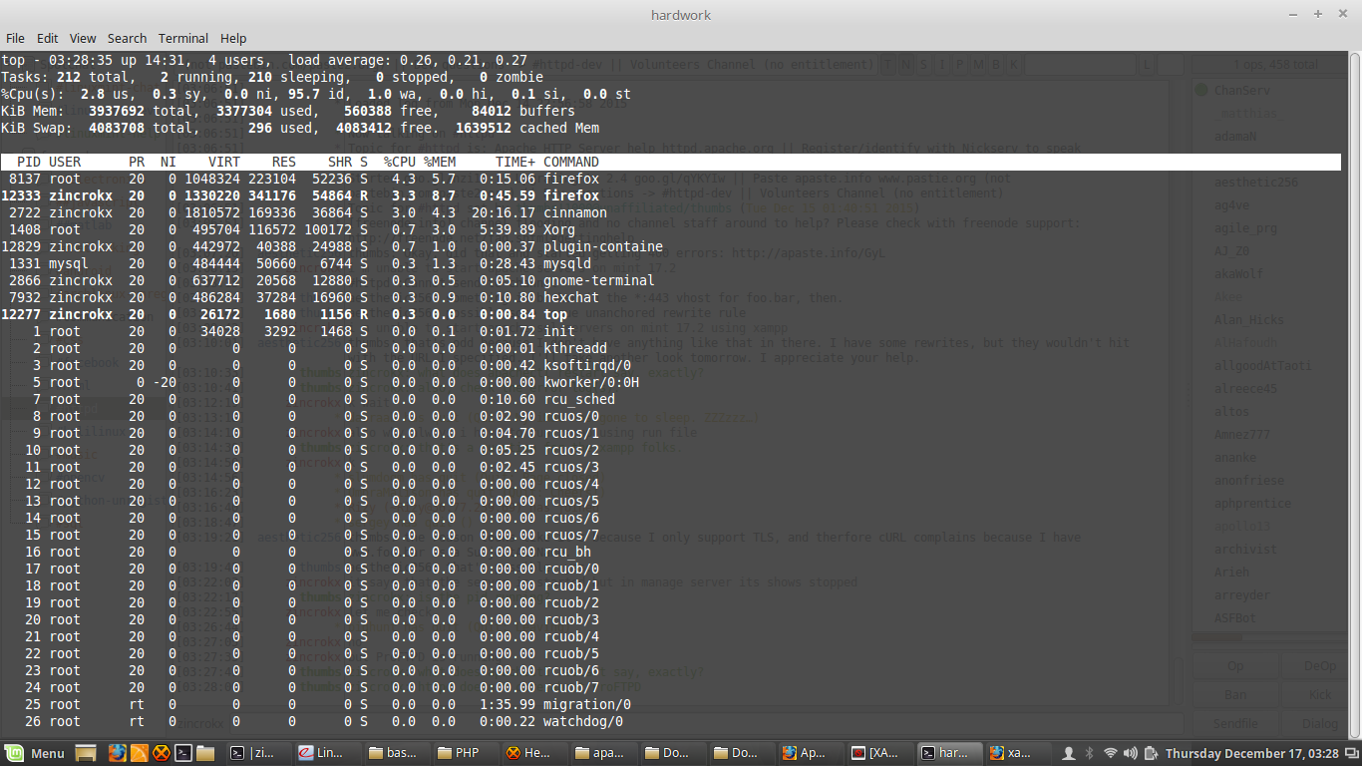Screen dimensions: 1362x766
Task: Open the Search menu
Action: [x=127, y=38]
